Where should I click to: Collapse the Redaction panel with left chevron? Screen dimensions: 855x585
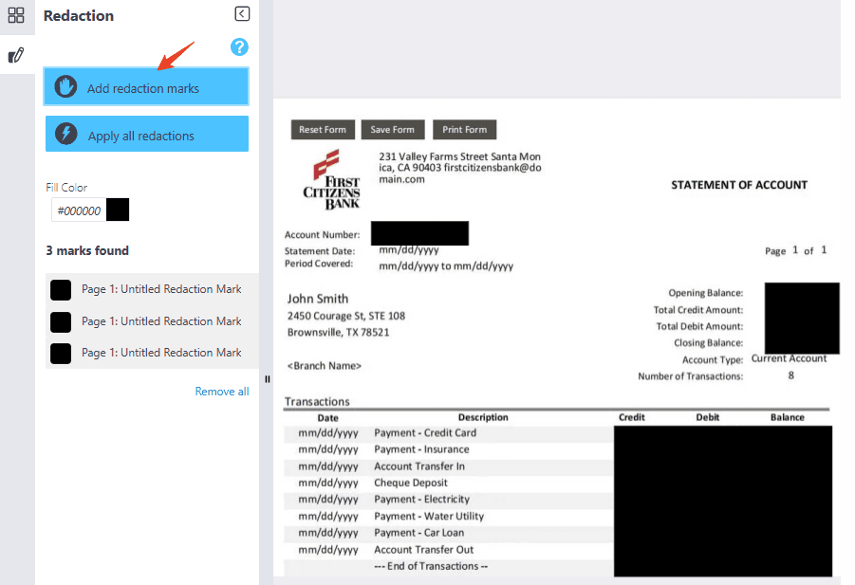(x=240, y=13)
